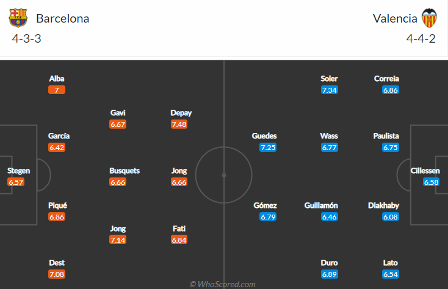Click Busquets' player name
Screen dimensions: 448x289
pos(125,171)
